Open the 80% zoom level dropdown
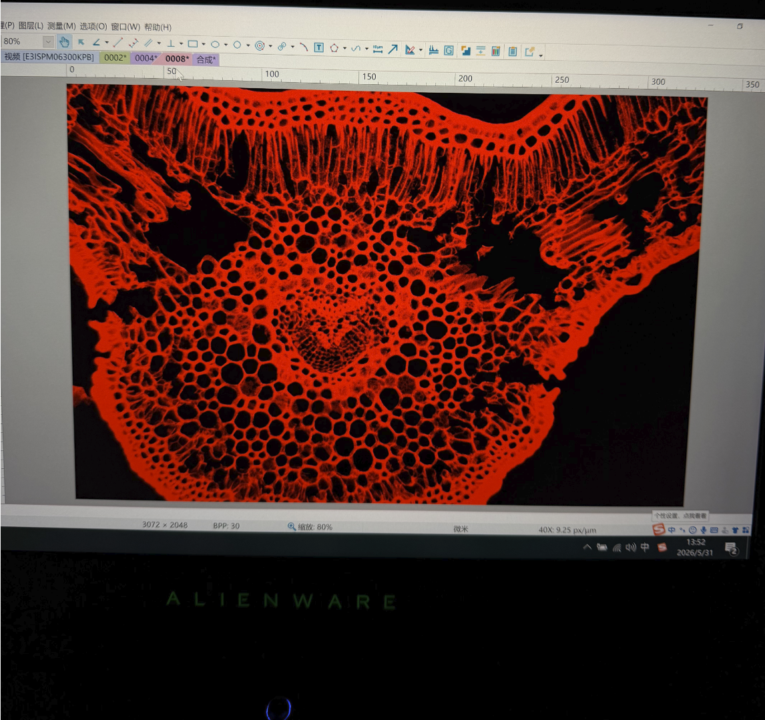This screenshot has width=765, height=720. (48, 41)
